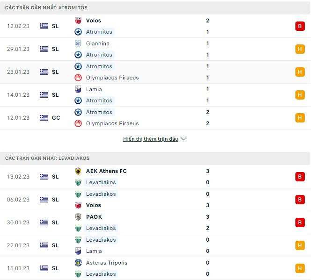Expand more matches with the chevron arrow
Viewport: 316px width, 280px height.
(184, 139)
